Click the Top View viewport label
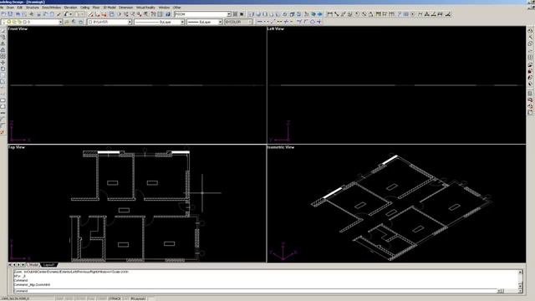The height and width of the screenshot is (301, 535). tap(17, 147)
